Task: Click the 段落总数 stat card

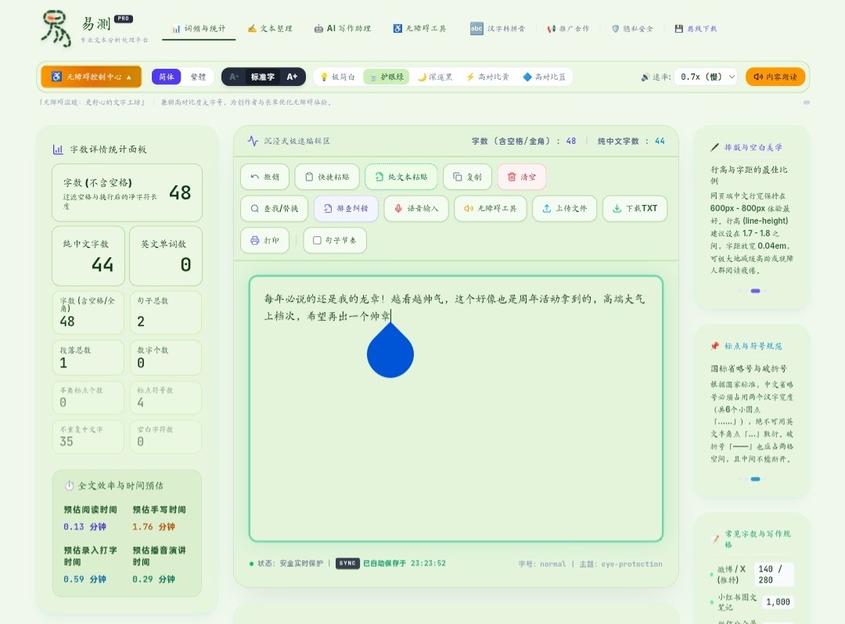Action: pos(88,357)
